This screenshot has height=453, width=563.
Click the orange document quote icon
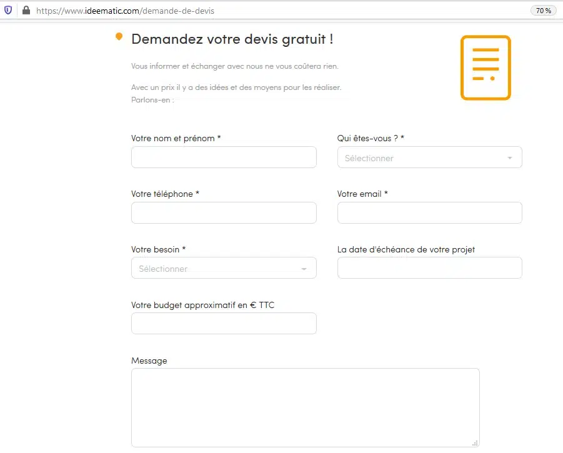486,67
